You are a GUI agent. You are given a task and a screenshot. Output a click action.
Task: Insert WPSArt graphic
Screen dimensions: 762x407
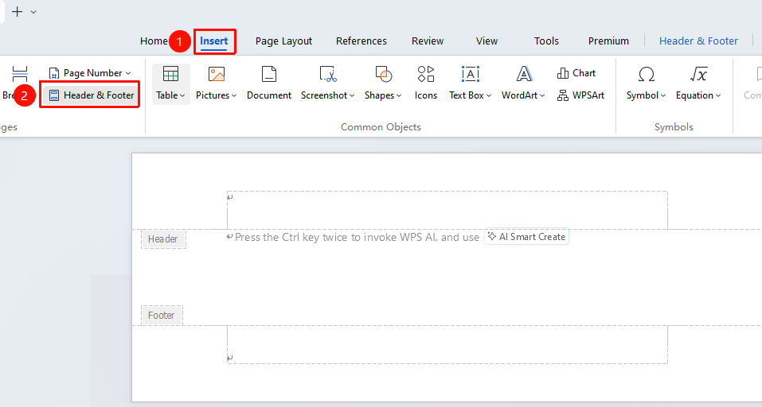point(580,95)
